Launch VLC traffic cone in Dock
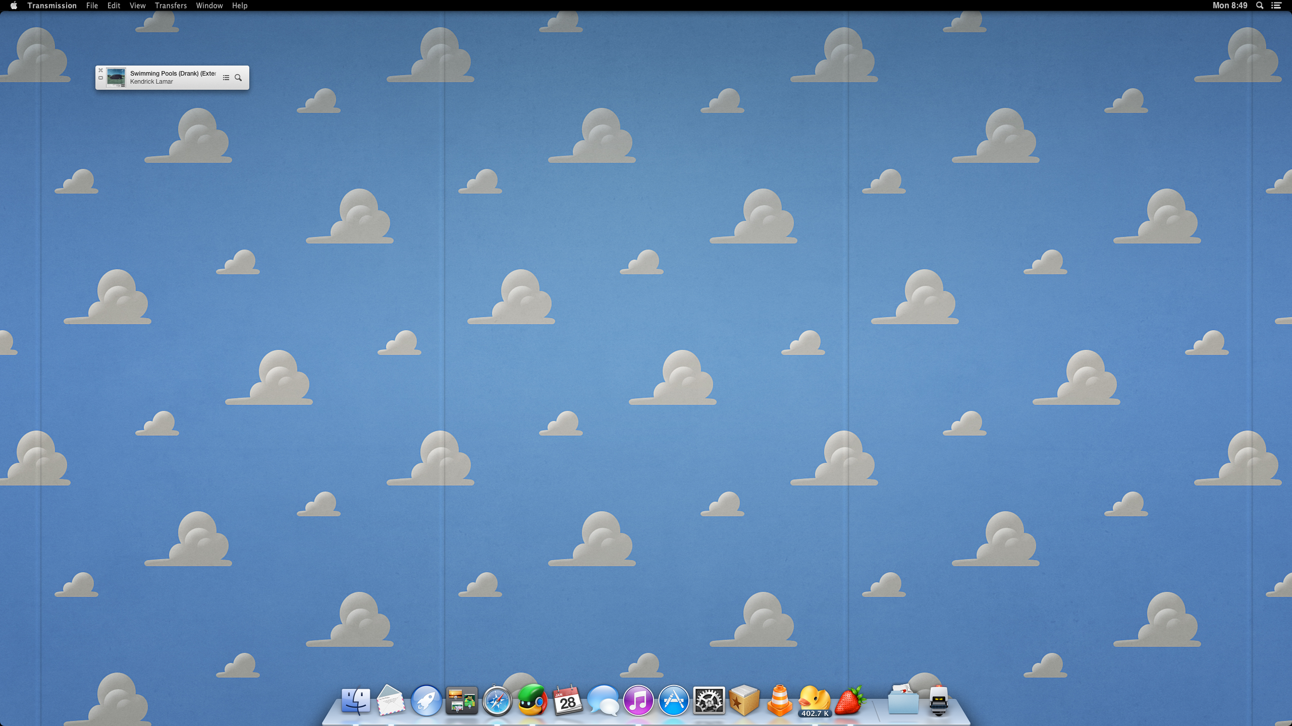The image size is (1292, 726). [x=780, y=700]
